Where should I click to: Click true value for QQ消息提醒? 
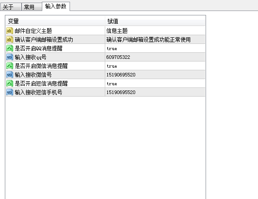pyautogui.click(x=155, y=48)
